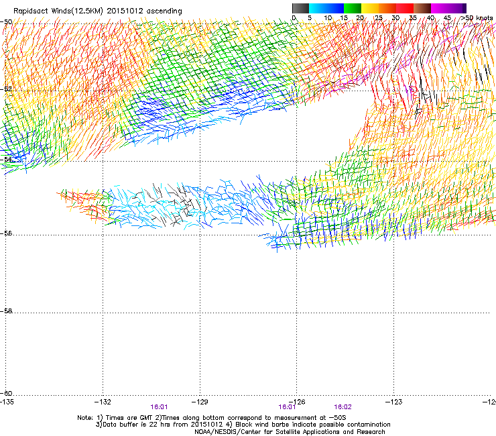Image resolution: width=496 pixels, height=436 pixels.
Task: Click the title text 'Rapidscat Winds(12.5KM) 20151012 ascending'
Action: [x=98, y=11]
